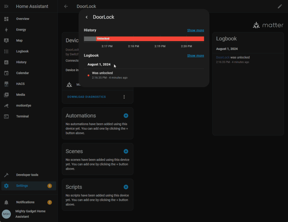This screenshot has height=222, width=288.
Task: Add a scene with plus button
Action: 126,151
